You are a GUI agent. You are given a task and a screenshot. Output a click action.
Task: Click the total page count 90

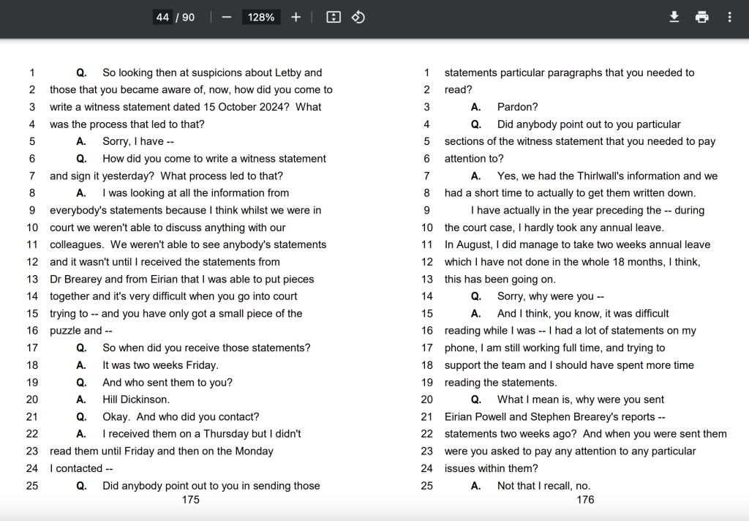[x=189, y=17]
